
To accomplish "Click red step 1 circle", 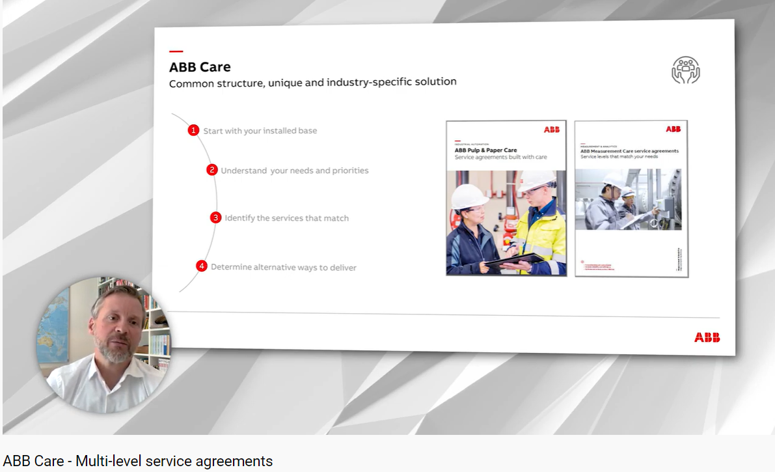I will click(x=193, y=130).
